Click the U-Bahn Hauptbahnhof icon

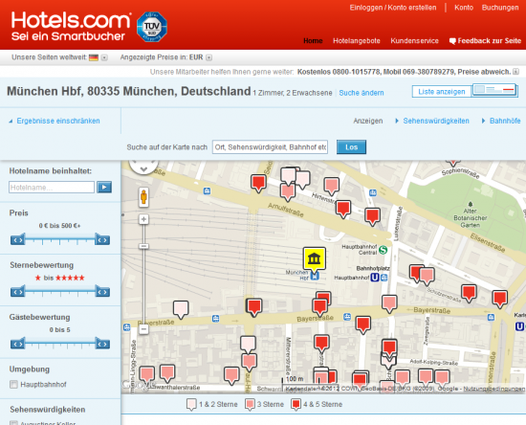(374, 278)
